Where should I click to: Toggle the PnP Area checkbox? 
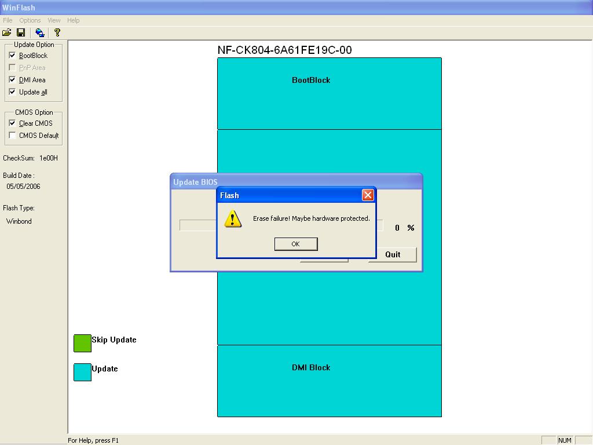click(x=13, y=67)
